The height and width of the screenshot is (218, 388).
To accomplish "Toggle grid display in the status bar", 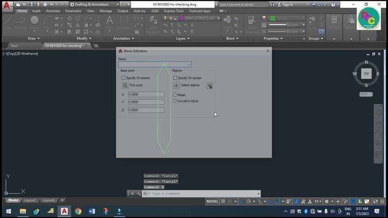I will pos(223,202).
